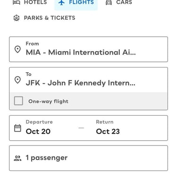Screen dimensions: 177x177
Task: Click the people icon beside 1 passenger
Action: (17, 158)
